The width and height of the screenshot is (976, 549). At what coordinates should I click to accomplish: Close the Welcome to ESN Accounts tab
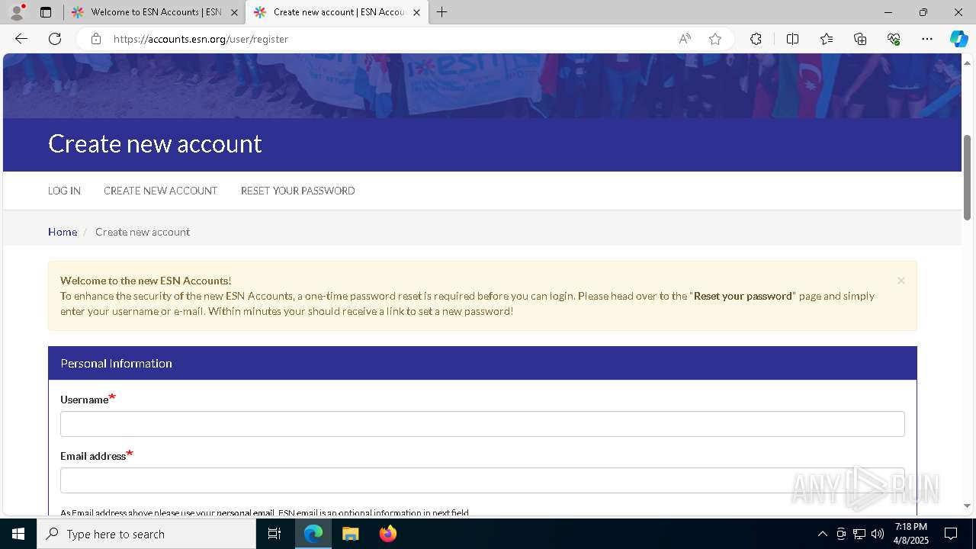pos(234,12)
